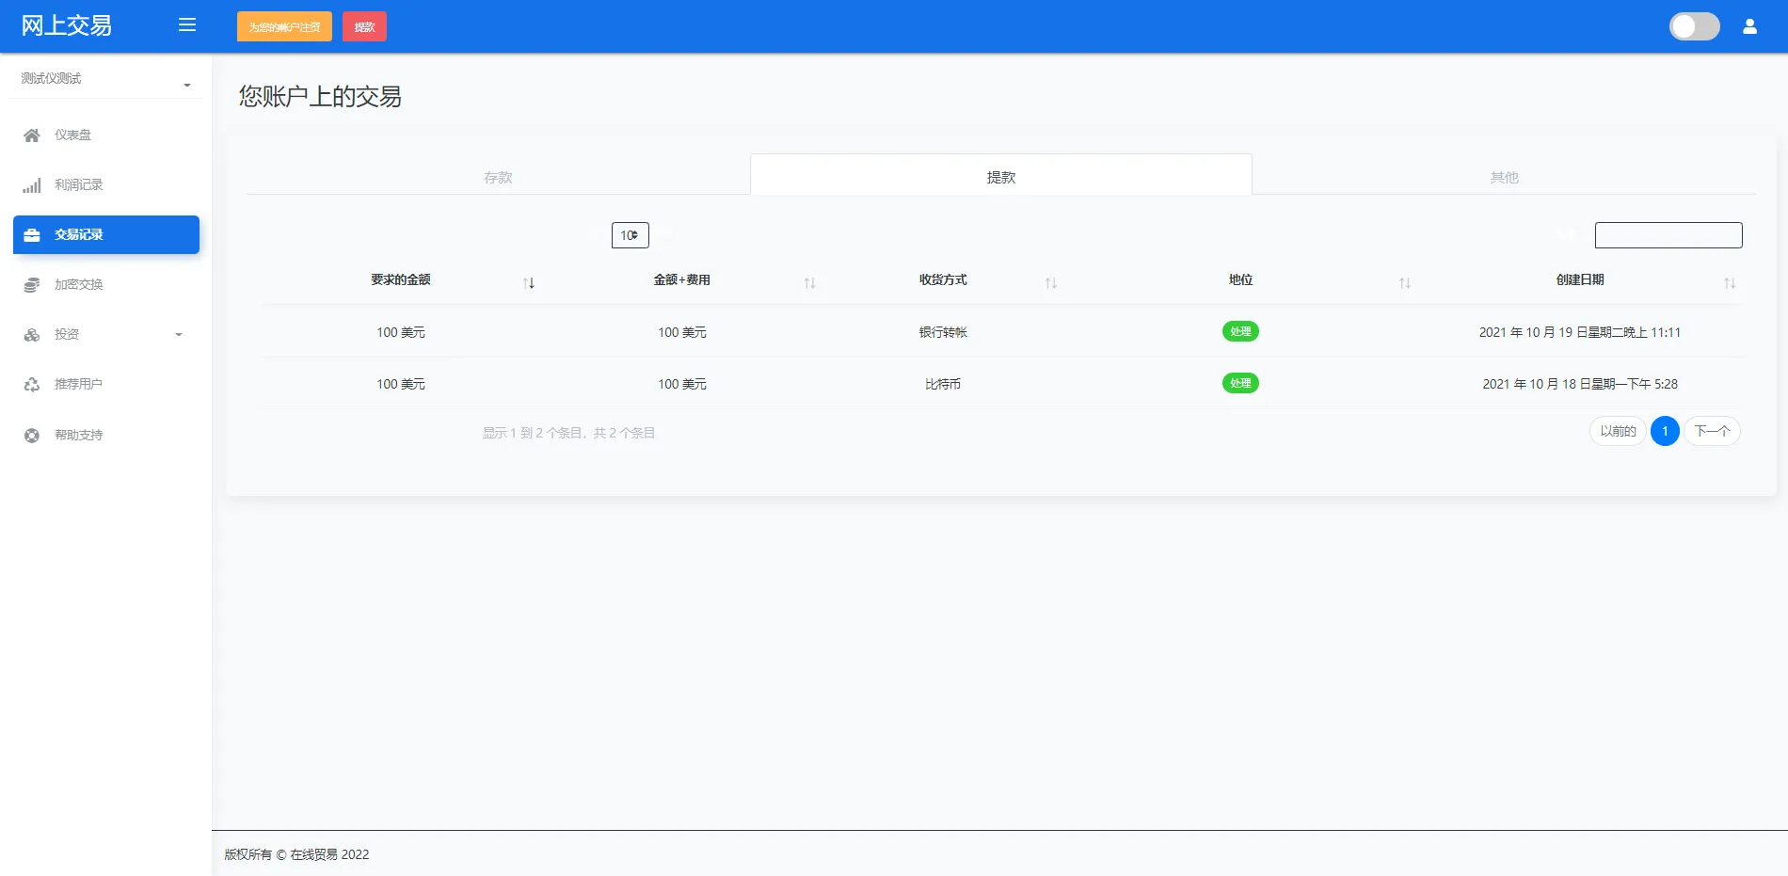The width and height of the screenshot is (1788, 876).
Task: Click the red 提款 button in header
Action: [364, 26]
